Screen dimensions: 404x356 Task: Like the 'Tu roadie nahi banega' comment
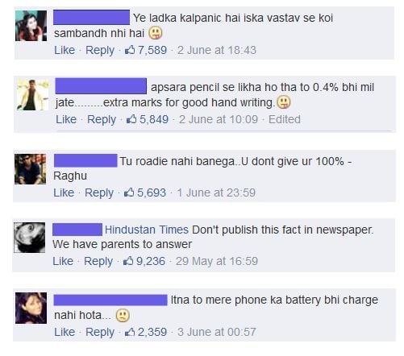tap(64, 192)
